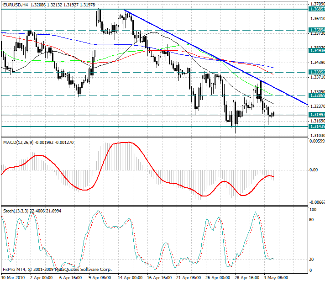Click the 16 Apr 16:00 time label
This screenshot has width=325, height=281.
(159, 278)
